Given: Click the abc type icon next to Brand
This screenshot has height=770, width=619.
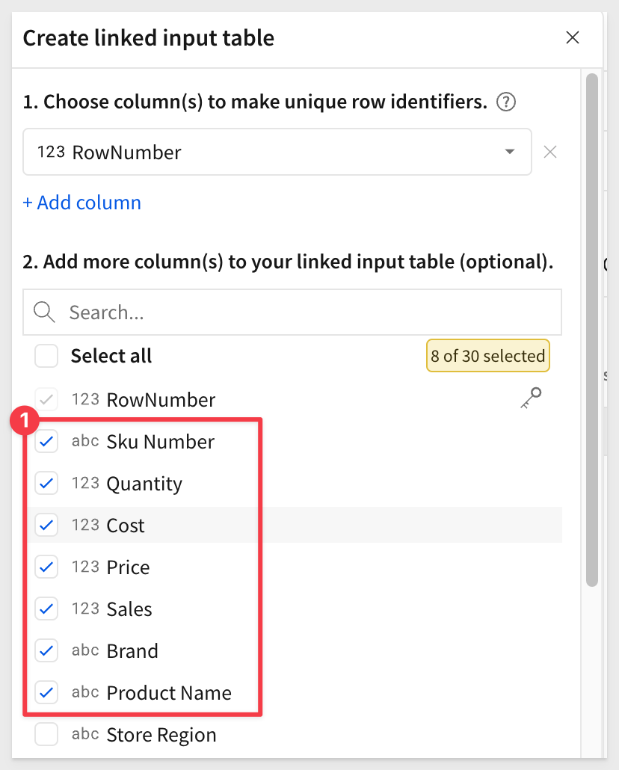Looking at the screenshot, I should click(x=85, y=650).
